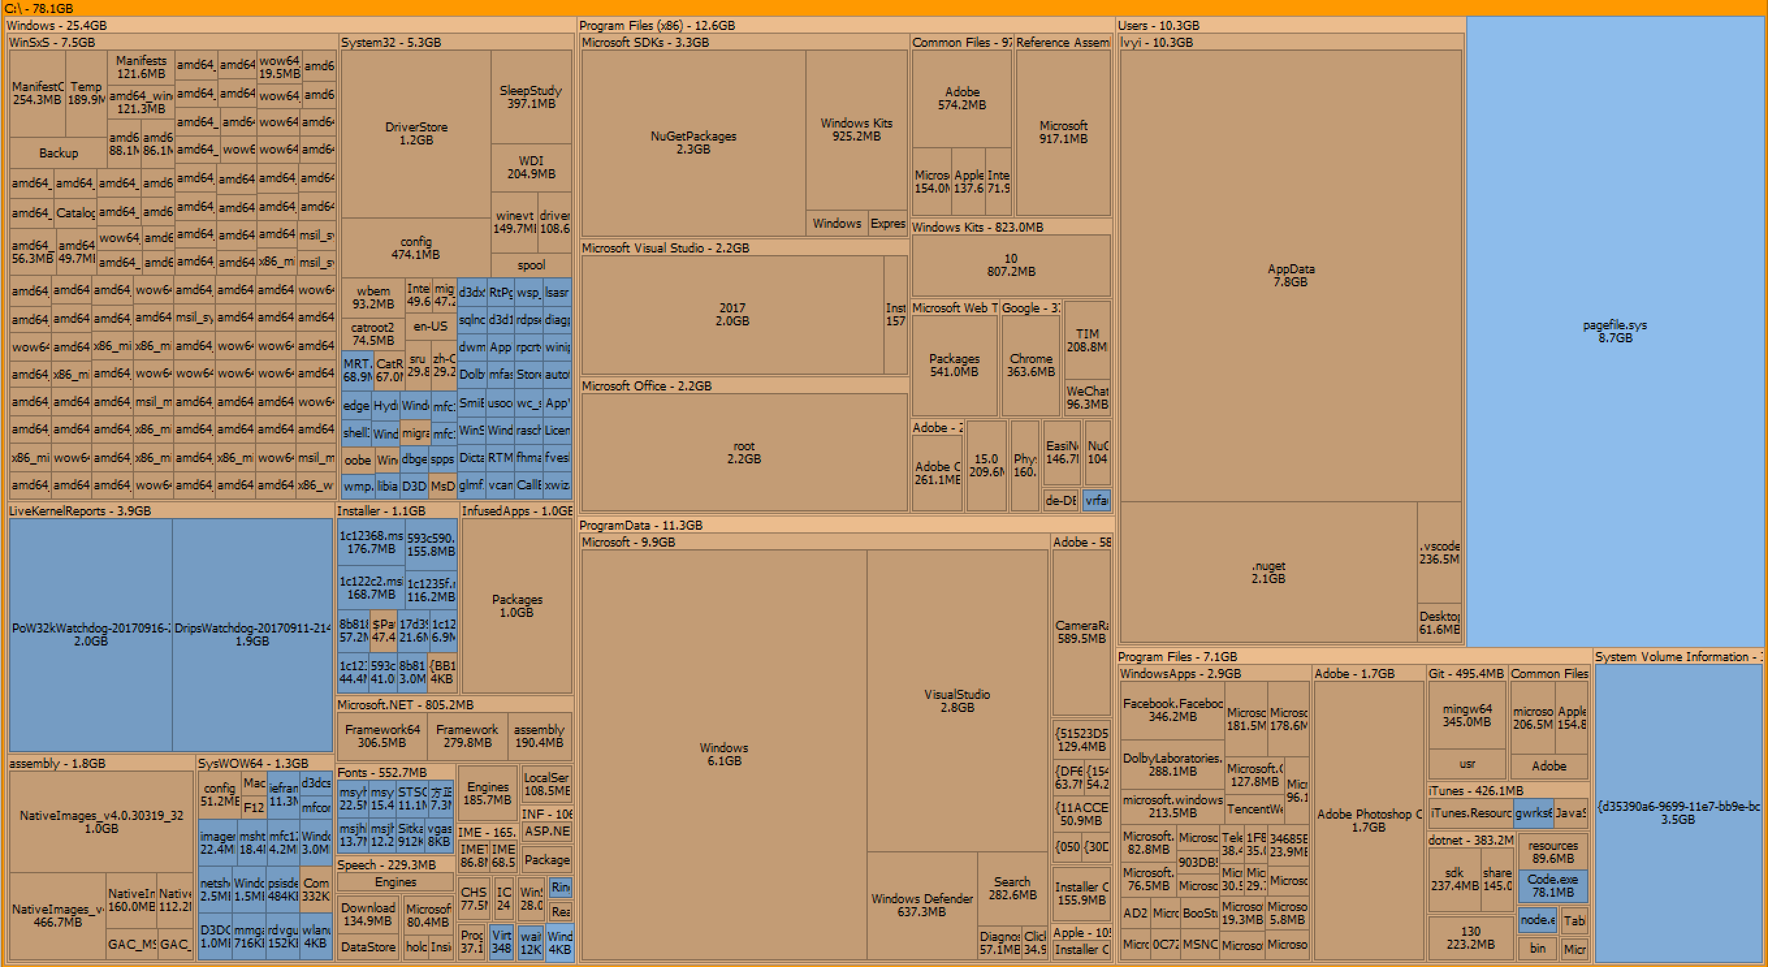Select the VisualStudio 2.8GB block
Screen dimensions: 1768x967
(957, 701)
